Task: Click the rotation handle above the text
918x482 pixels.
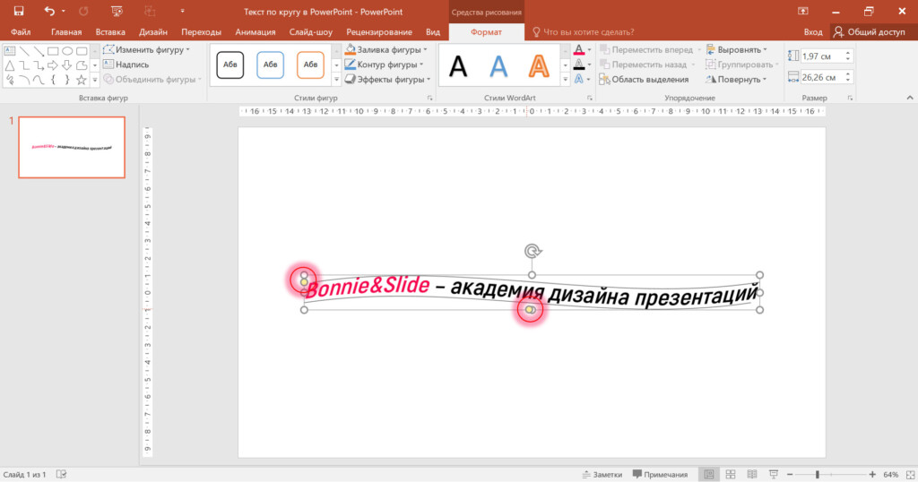Action: (x=533, y=252)
